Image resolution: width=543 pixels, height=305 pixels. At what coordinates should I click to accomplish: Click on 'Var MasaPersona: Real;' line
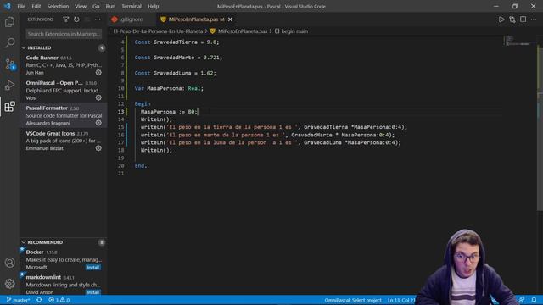coord(169,88)
